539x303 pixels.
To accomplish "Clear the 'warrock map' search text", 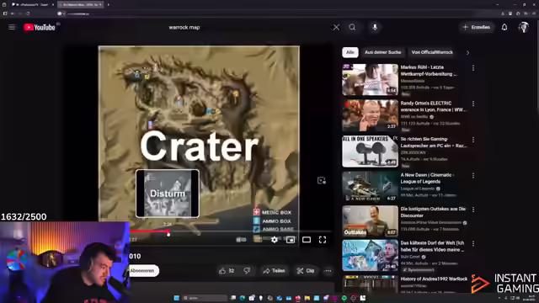I will tap(336, 28).
